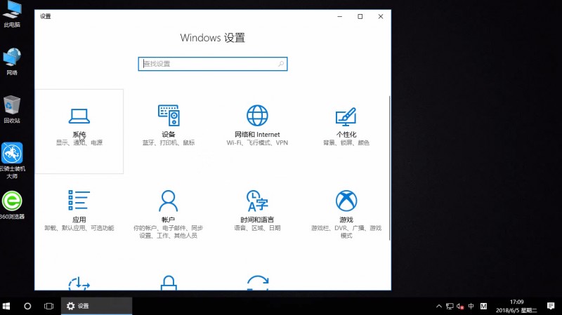Open the Windows Start menu

pos(6,306)
